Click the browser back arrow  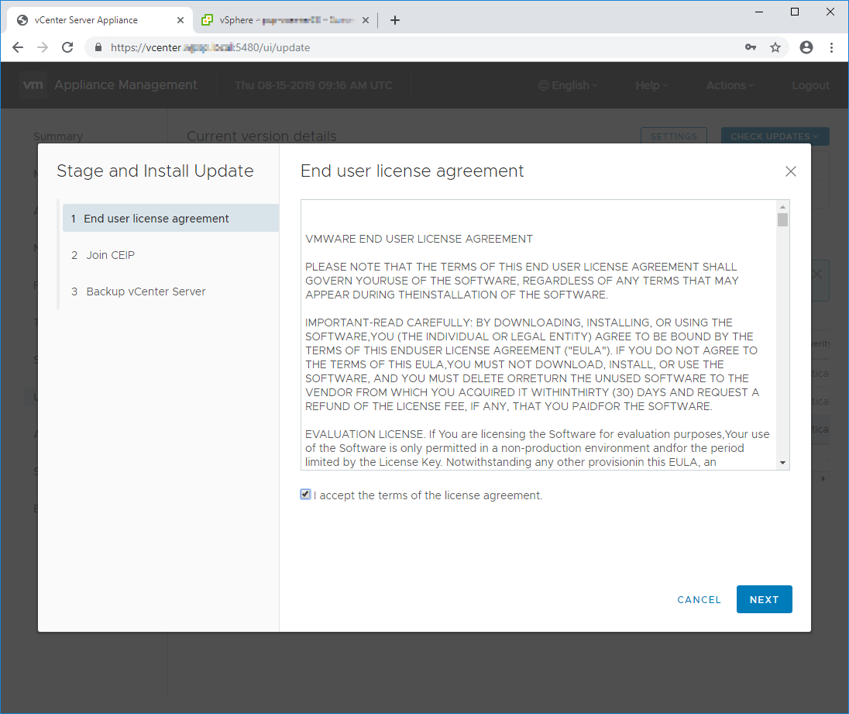(x=18, y=47)
